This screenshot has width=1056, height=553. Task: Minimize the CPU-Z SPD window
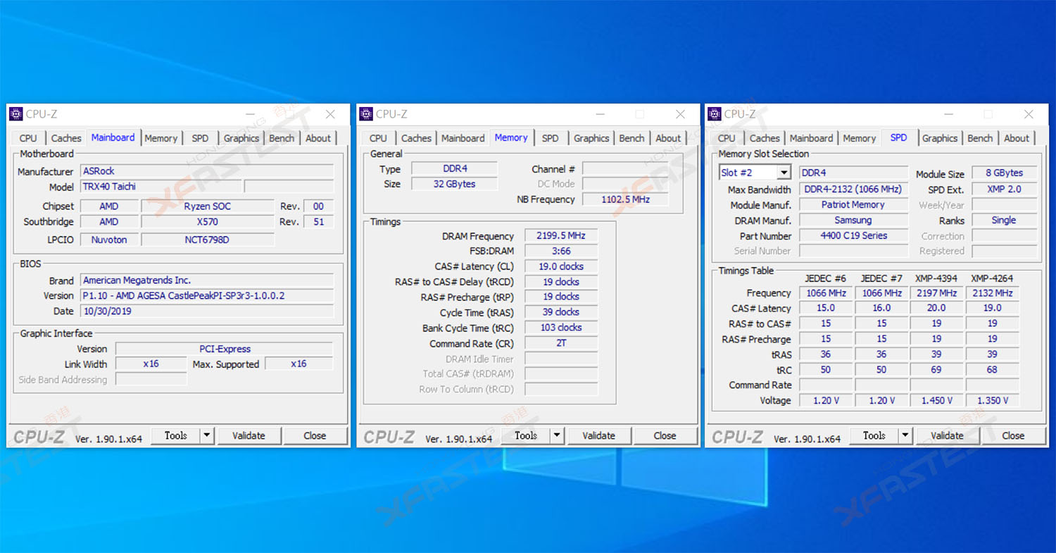(x=949, y=114)
